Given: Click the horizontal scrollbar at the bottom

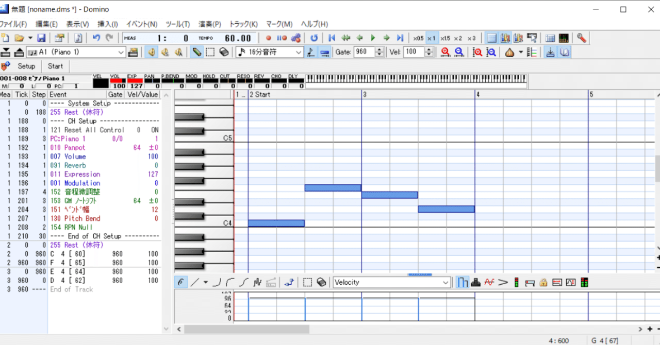Looking at the screenshot, I should point(246,329).
